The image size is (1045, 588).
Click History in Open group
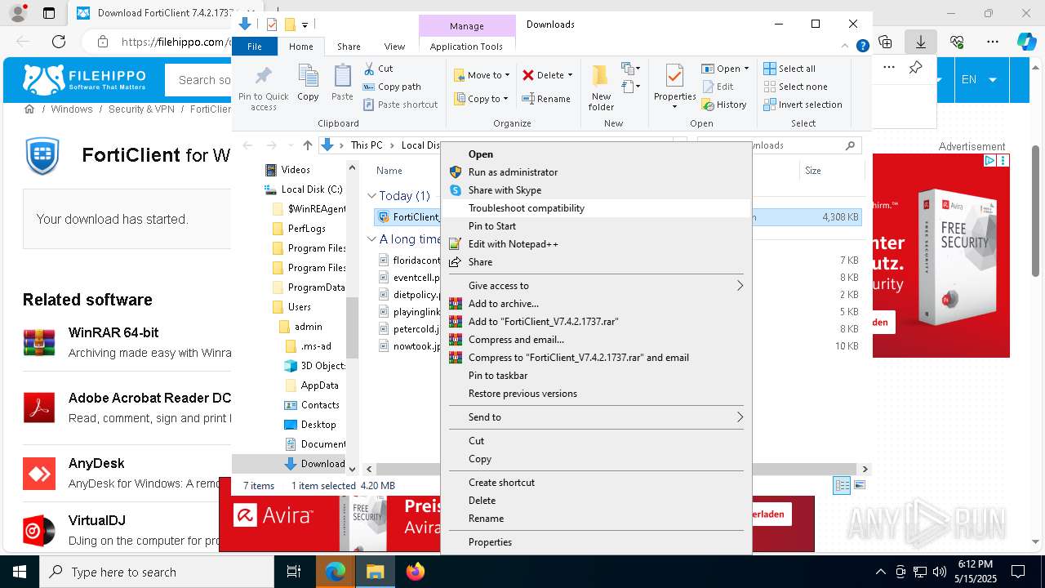(x=723, y=105)
